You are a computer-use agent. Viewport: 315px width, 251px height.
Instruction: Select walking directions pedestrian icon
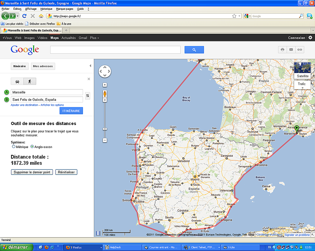point(30,82)
